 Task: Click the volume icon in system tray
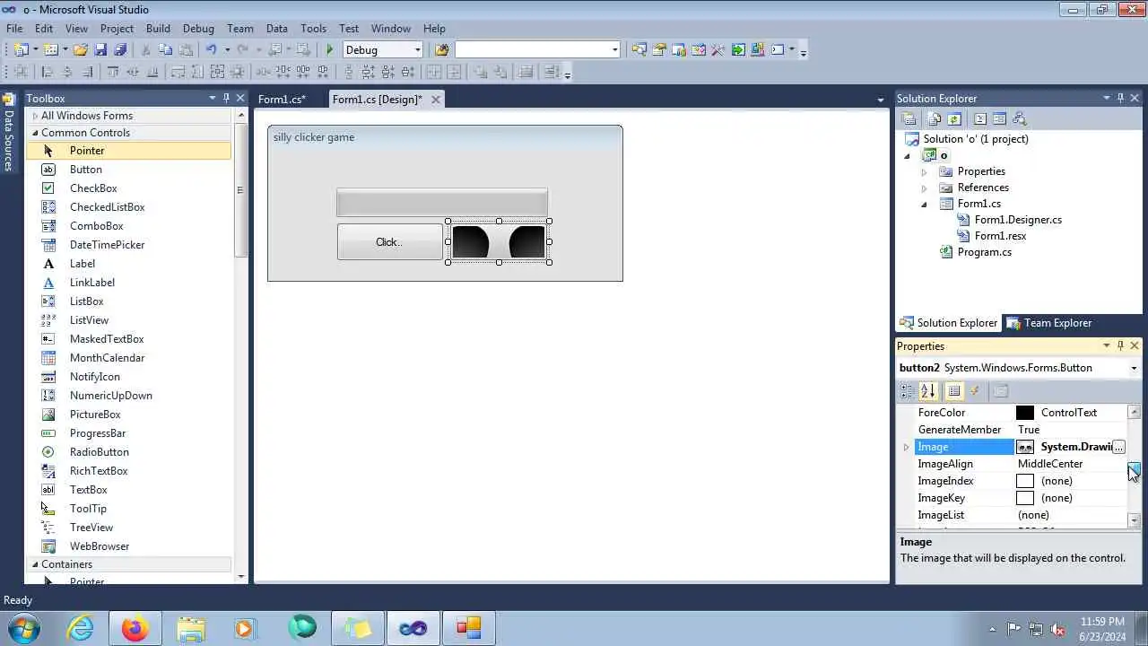pyautogui.click(x=1057, y=629)
